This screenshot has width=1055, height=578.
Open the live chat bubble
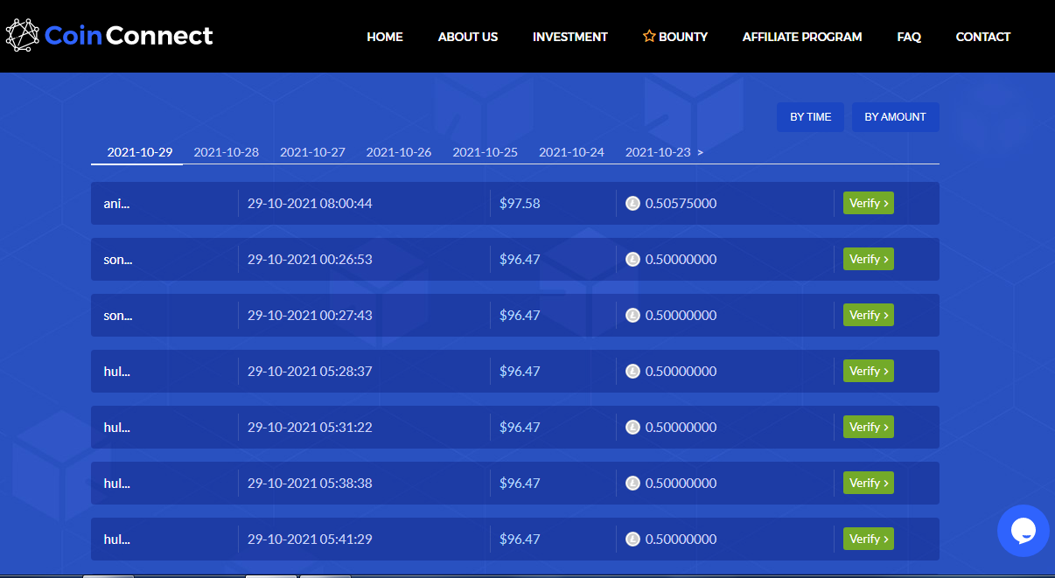pyautogui.click(x=1024, y=531)
